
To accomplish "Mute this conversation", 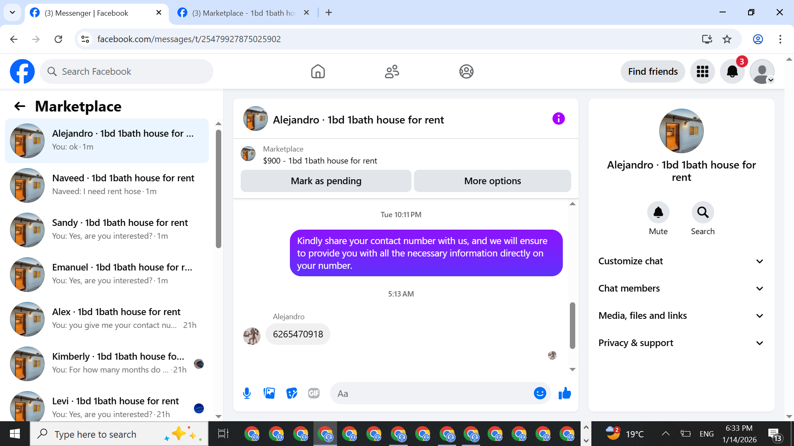I will (658, 212).
